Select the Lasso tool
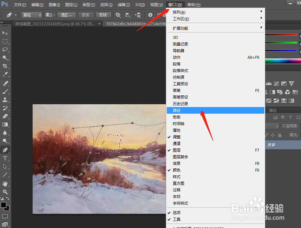 click(x=5, y=50)
